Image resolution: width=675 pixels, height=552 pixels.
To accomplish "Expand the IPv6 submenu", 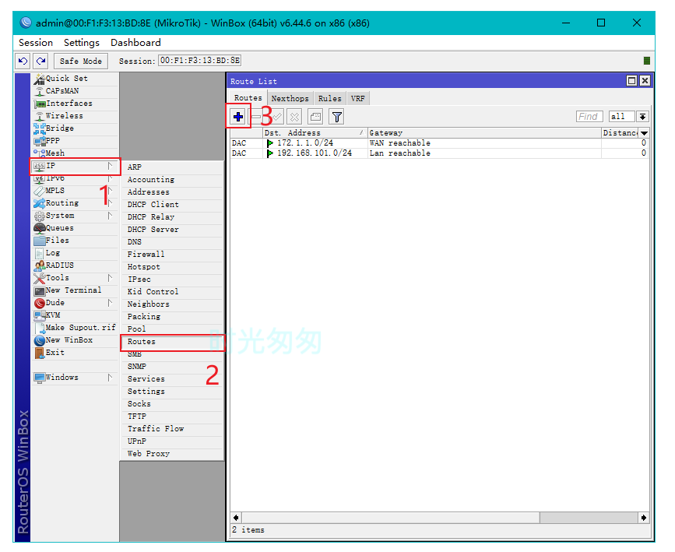I will (75, 178).
